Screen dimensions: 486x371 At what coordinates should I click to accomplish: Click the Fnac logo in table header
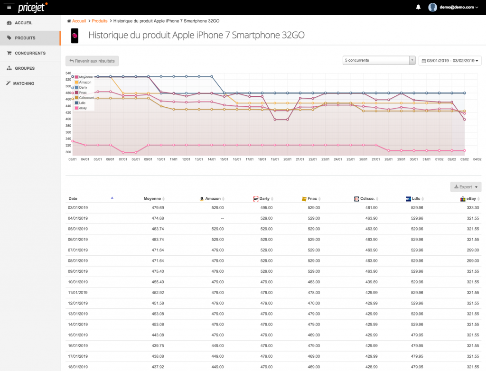tap(304, 199)
